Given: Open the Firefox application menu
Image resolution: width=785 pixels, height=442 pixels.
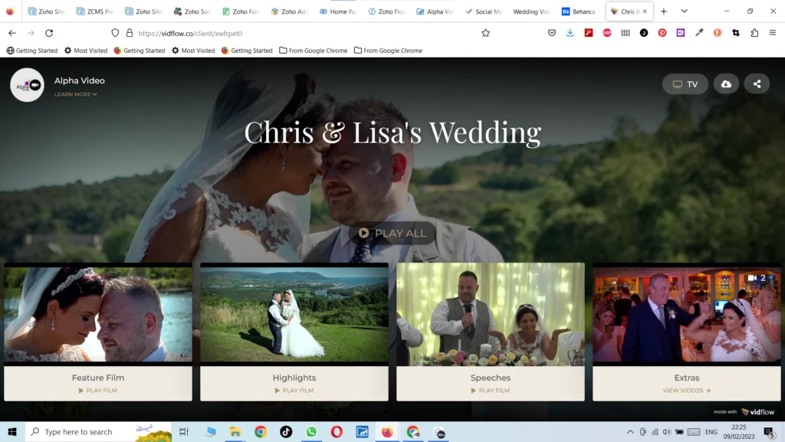Looking at the screenshot, I should click(774, 34).
